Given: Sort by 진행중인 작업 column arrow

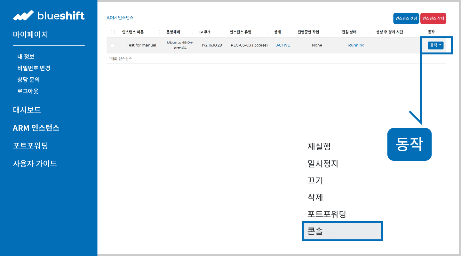Looking at the screenshot, I should tap(335, 32).
